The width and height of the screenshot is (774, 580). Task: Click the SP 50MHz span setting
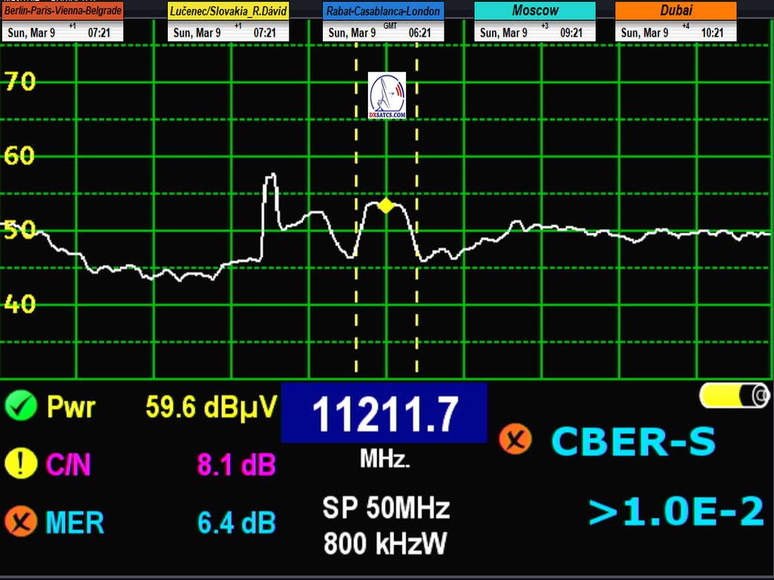coord(385,507)
